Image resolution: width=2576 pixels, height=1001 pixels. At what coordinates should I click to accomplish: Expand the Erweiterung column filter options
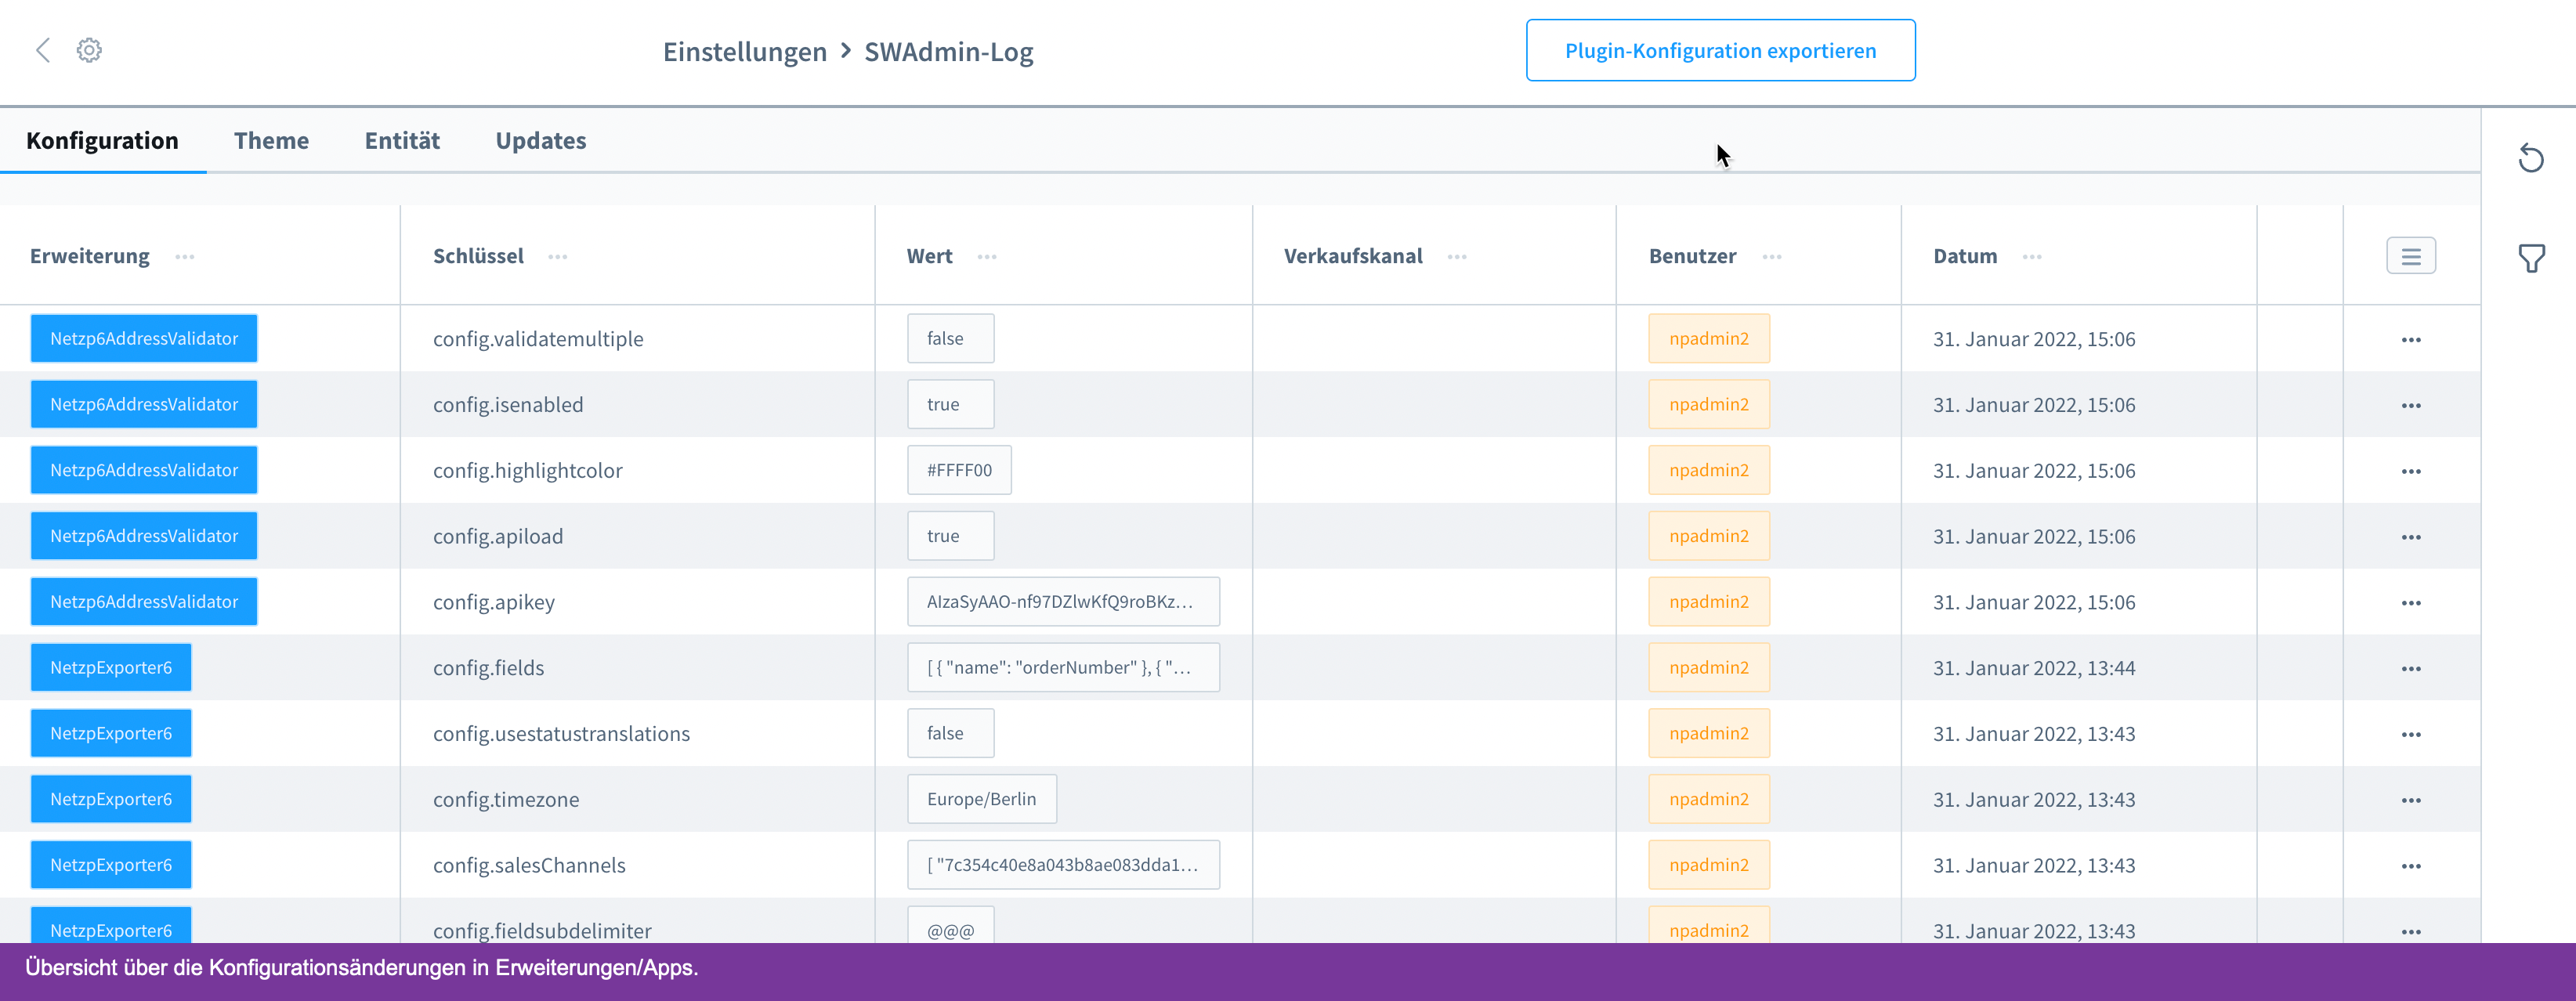(187, 256)
